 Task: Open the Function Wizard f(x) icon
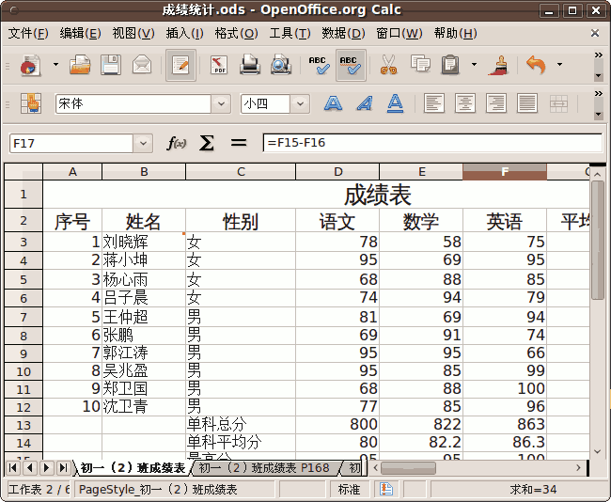coord(176,143)
